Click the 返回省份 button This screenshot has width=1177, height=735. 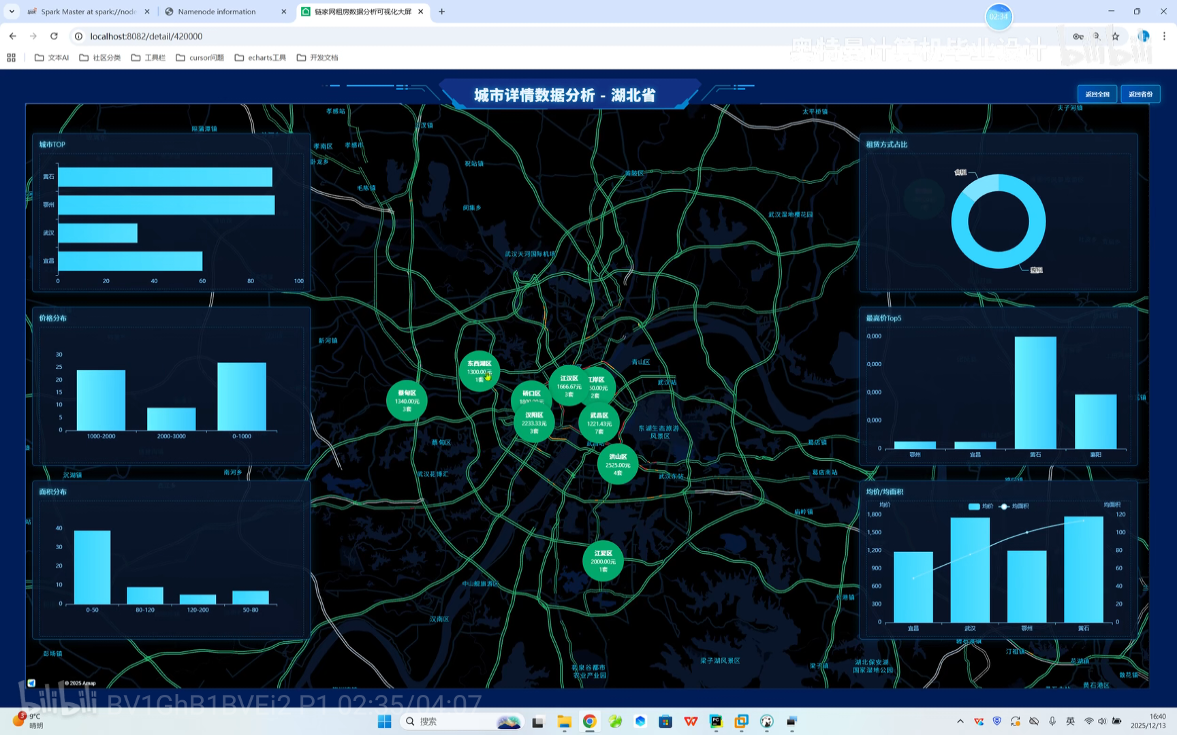coord(1140,94)
